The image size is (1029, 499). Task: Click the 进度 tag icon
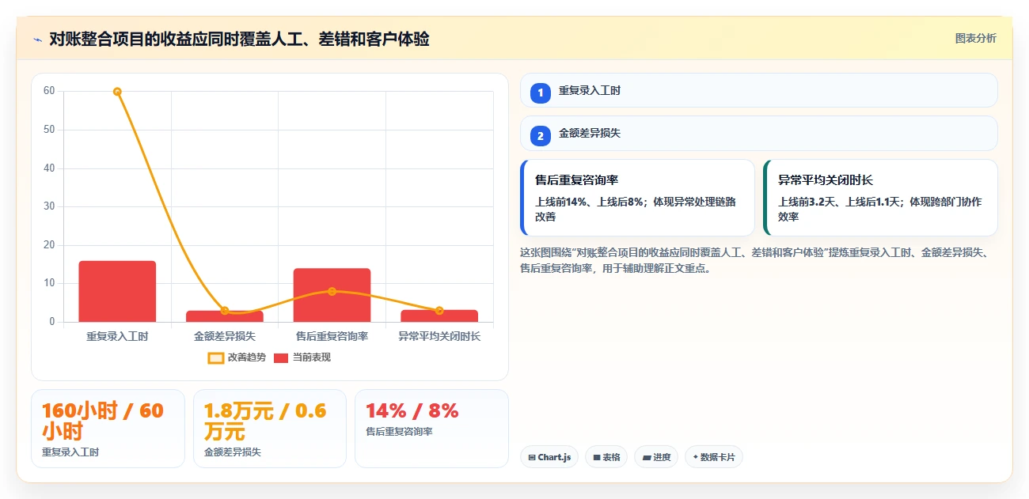(646, 457)
